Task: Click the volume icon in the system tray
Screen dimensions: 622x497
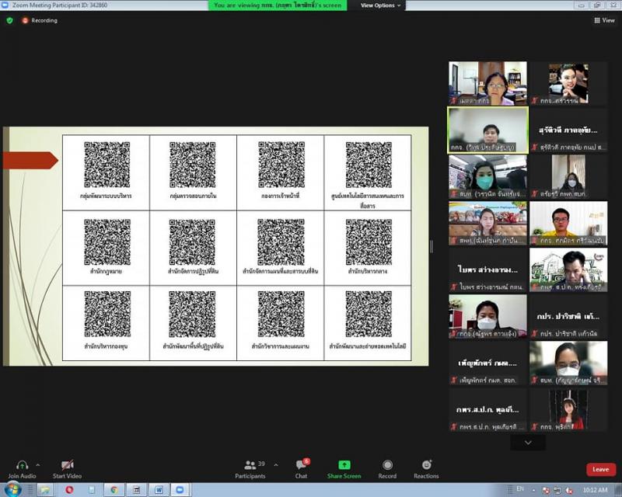Action: pos(569,490)
